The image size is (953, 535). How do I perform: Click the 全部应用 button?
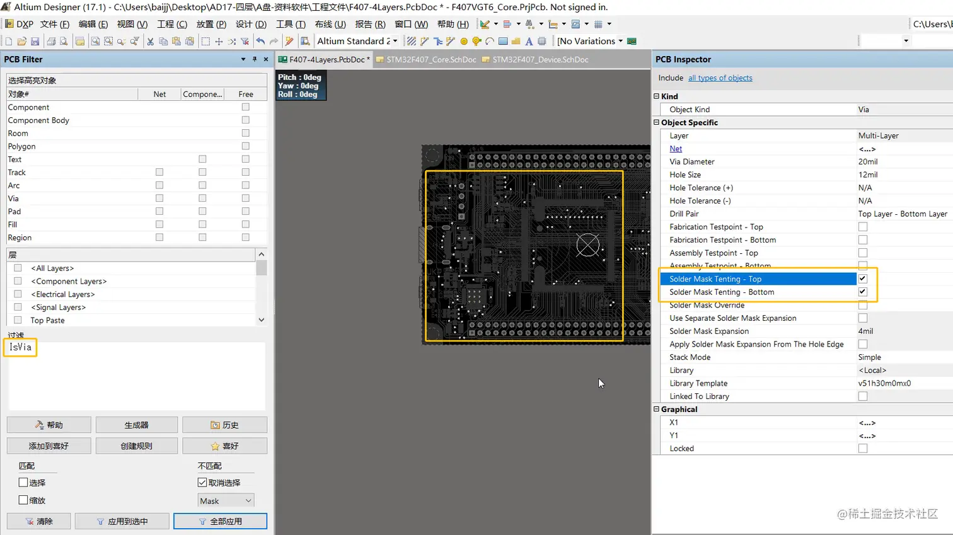(x=220, y=522)
